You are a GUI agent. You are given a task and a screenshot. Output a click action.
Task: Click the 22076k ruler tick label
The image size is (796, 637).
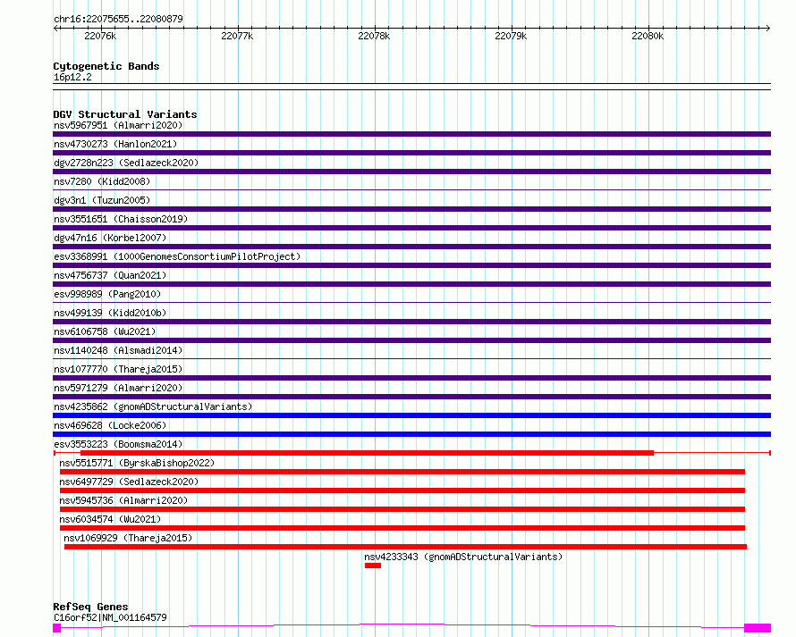100,36
